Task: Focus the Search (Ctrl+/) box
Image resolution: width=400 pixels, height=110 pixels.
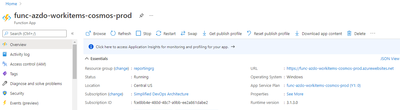Action: point(34,34)
